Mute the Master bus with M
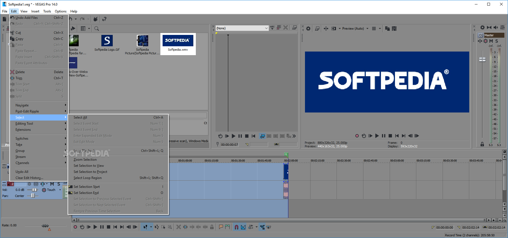This screenshot has height=238, width=508. 491,41
